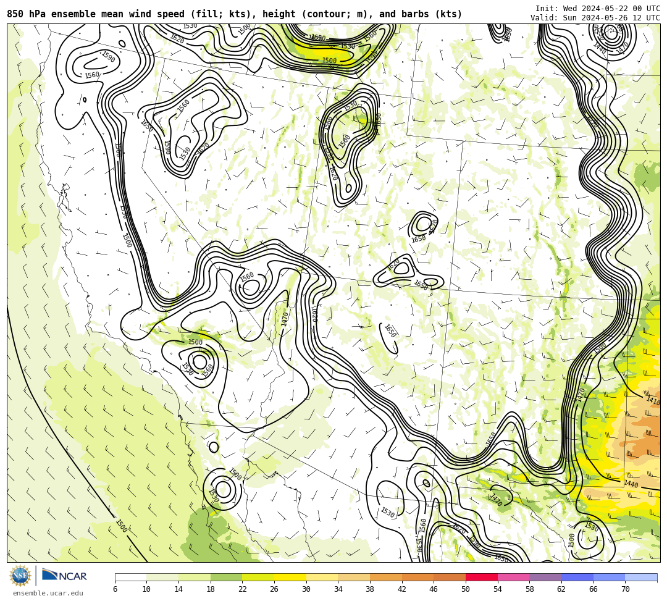Select the map title '850 hPa ensemble mean wind speed'
The width and height of the screenshot is (667, 601).
[x=96, y=14]
